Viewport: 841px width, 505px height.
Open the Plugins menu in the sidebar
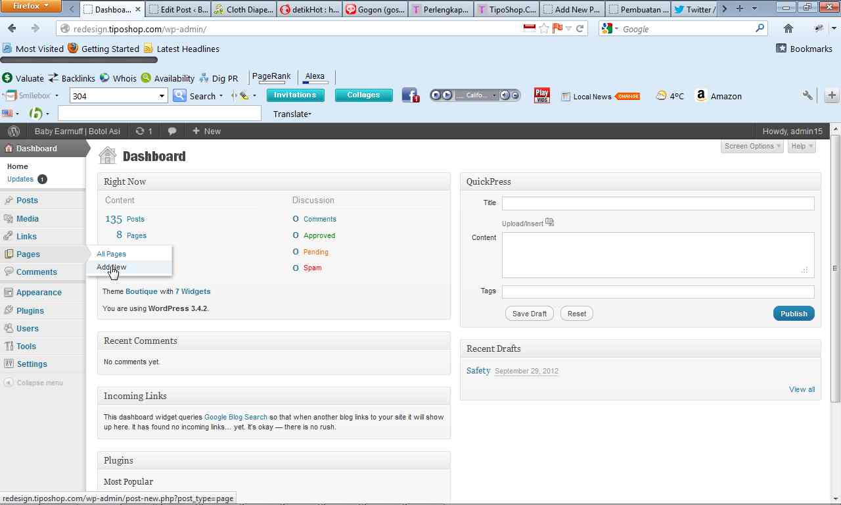tap(30, 310)
